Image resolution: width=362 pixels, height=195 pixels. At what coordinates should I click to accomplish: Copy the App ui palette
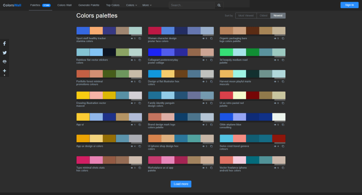140,125
